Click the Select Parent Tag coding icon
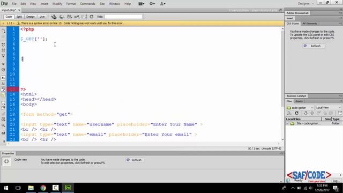Image resolution: width=343 pixels, height=193 pixels. click(3, 64)
